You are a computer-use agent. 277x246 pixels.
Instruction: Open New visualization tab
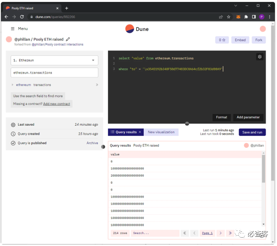[161, 132]
